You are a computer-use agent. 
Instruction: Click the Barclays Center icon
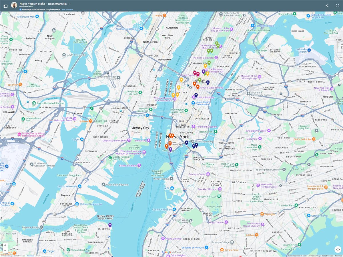(x=208, y=174)
